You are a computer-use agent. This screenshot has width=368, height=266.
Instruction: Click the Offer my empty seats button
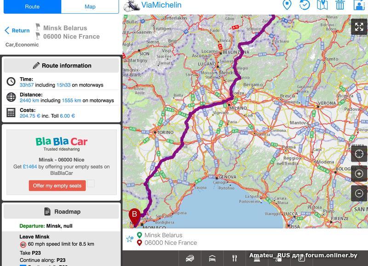click(x=57, y=186)
